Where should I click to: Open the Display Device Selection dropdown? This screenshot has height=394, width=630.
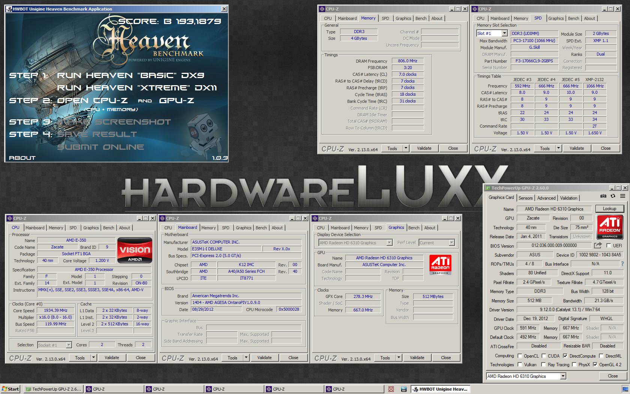click(389, 243)
